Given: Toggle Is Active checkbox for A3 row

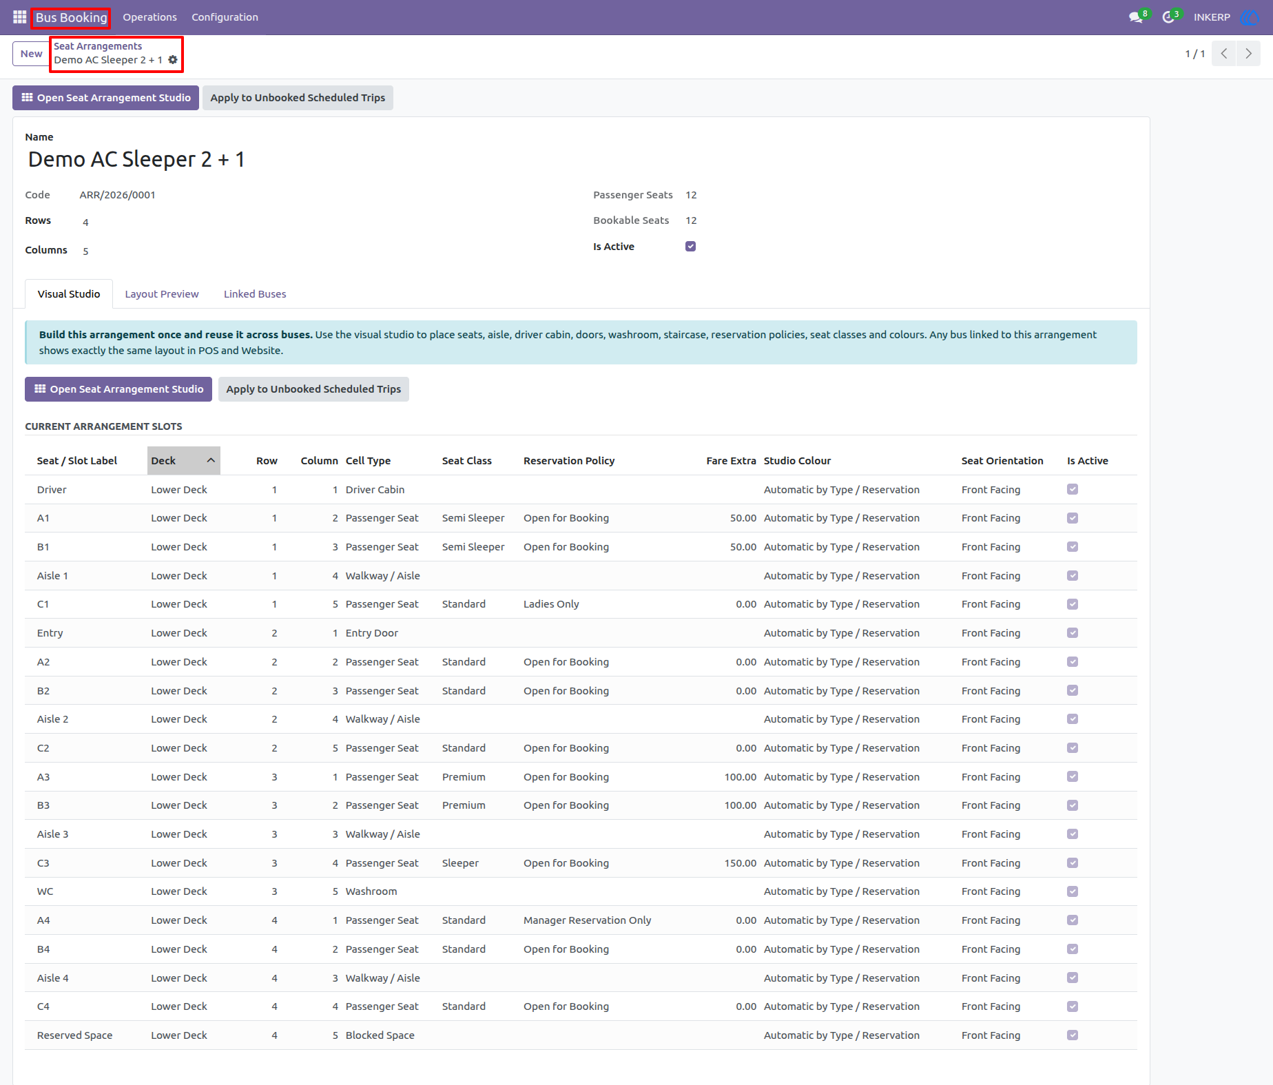Looking at the screenshot, I should click(x=1073, y=777).
